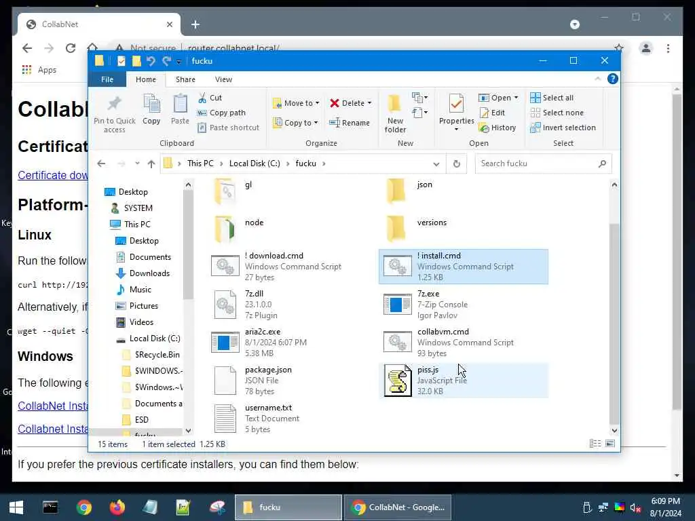Screen dimensions: 695x521
Task: Open new Chrome tab plus button
Action: pyautogui.click(x=195, y=24)
